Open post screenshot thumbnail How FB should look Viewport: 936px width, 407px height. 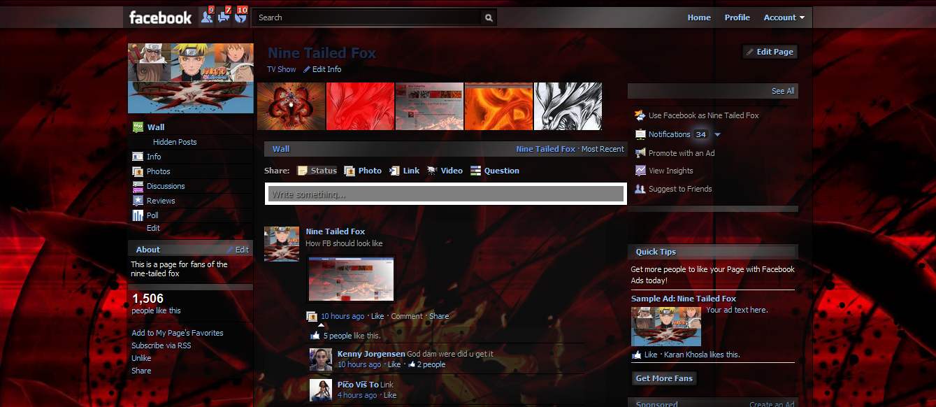click(351, 279)
